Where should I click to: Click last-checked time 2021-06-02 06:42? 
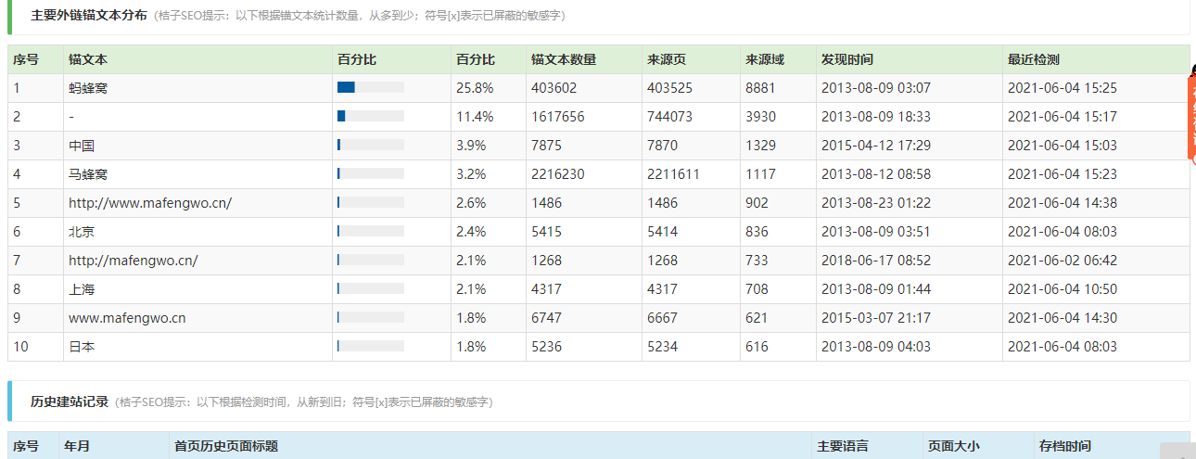pos(1062,261)
